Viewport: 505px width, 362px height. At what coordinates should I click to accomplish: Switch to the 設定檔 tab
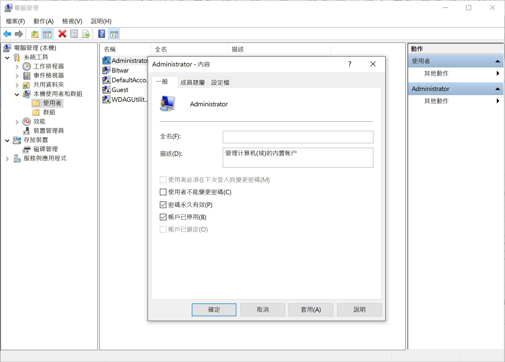(x=220, y=83)
